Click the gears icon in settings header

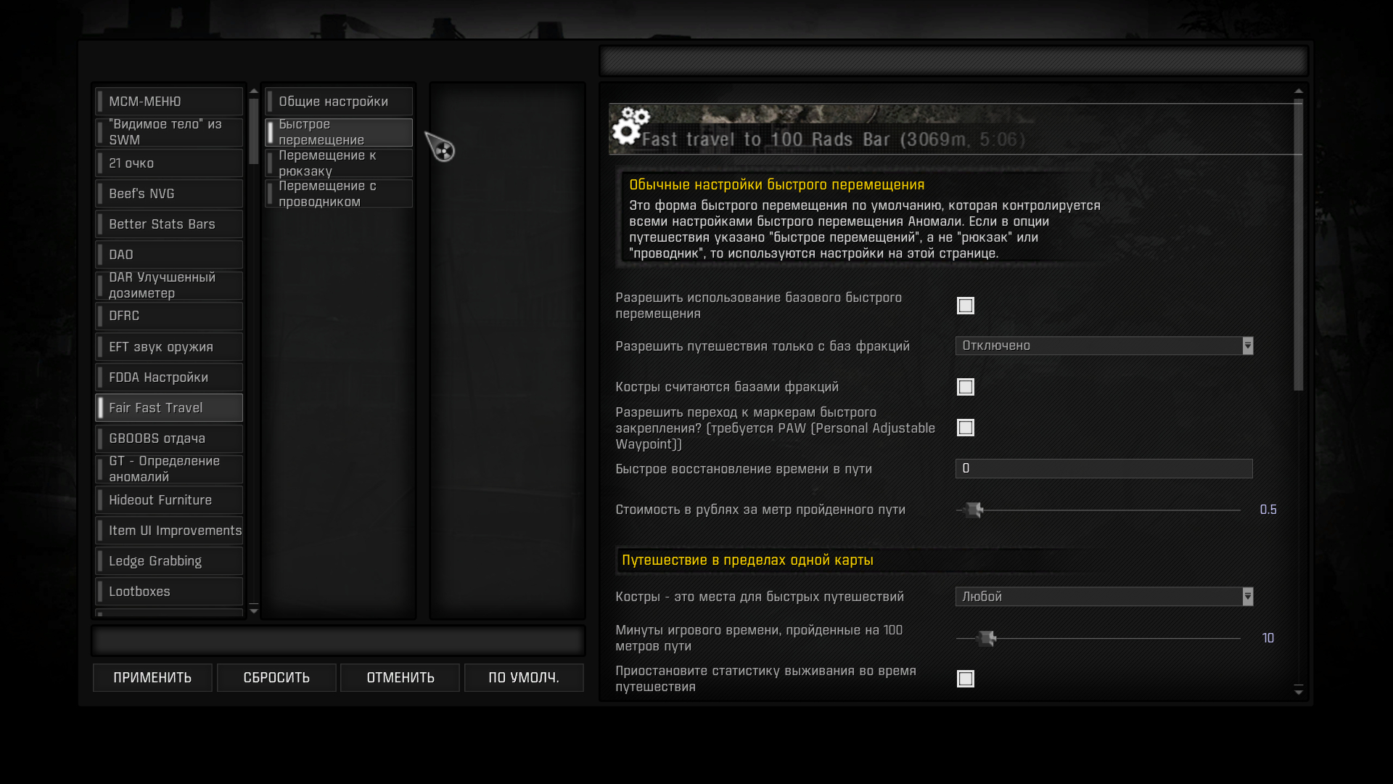pos(629,126)
